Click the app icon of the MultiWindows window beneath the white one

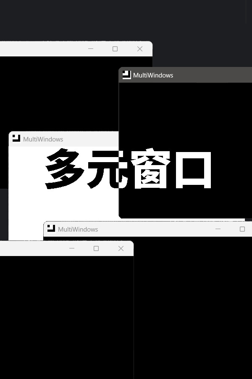pyautogui.click(x=51, y=229)
